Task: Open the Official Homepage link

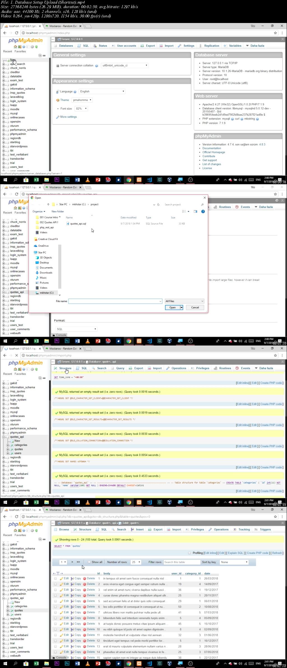Action: coord(214,152)
